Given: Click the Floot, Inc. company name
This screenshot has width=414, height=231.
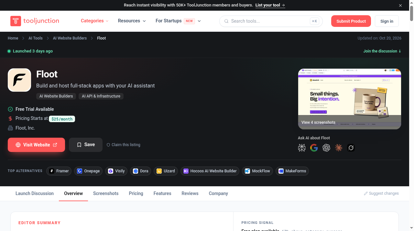Looking at the screenshot, I should coord(25,128).
